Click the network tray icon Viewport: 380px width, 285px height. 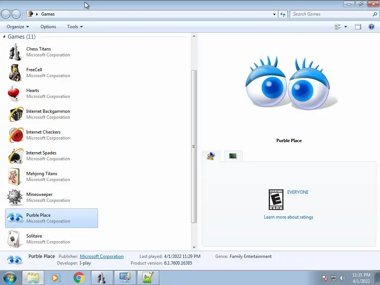click(x=334, y=278)
